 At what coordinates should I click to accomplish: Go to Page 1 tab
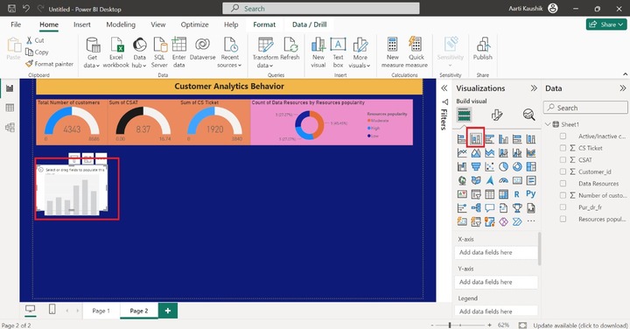[x=101, y=311]
